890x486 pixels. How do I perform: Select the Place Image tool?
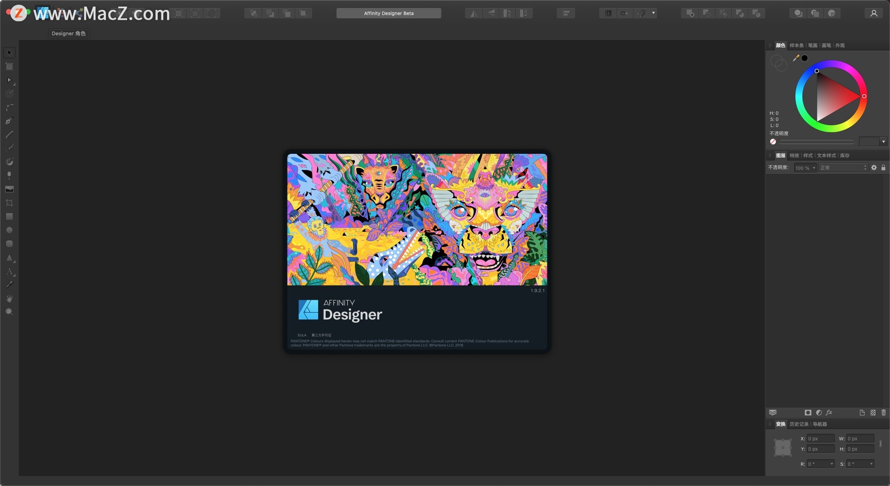(9, 189)
